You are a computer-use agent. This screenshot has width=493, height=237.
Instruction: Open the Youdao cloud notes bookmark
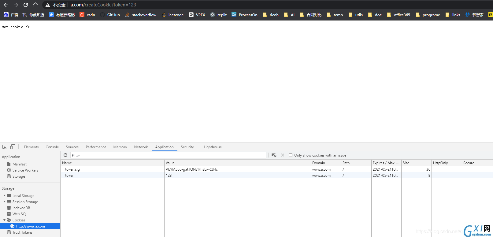(x=62, y=15)
